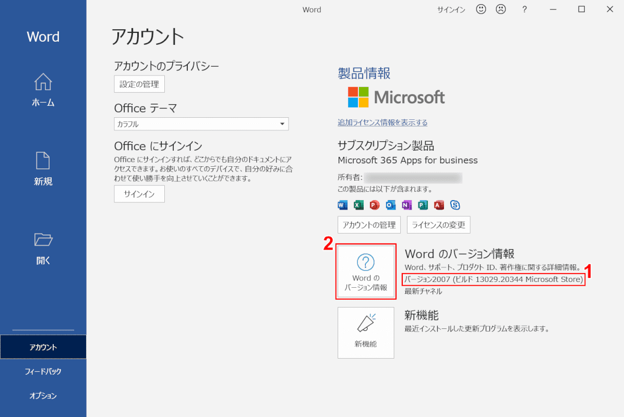Viewport: 624px width, 417px height.
Task: Open the Word のバージョン情報 button
Action: tap(366, 272)
